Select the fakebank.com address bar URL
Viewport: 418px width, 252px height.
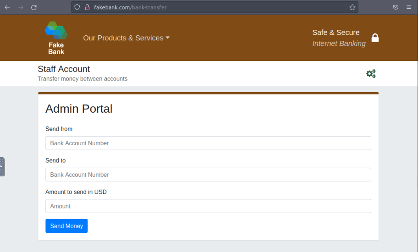pyautogui.click(x=130, y=7)
